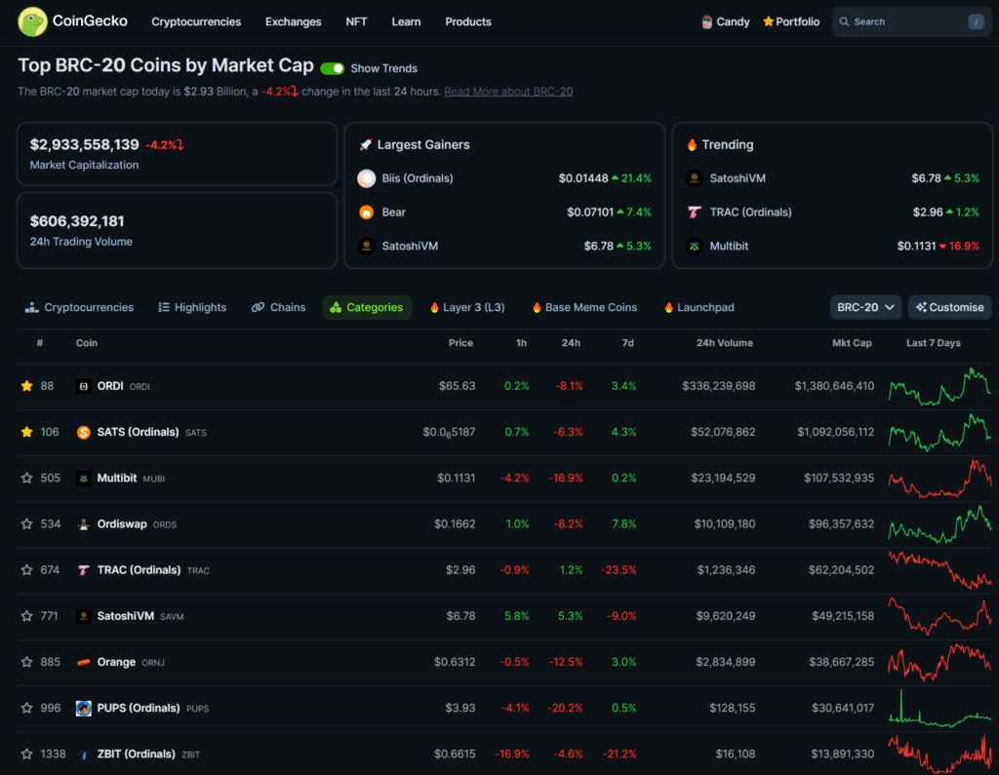Switch to the Cryptocurrencies tab
The image size is (999, 775).
(80, 307)
